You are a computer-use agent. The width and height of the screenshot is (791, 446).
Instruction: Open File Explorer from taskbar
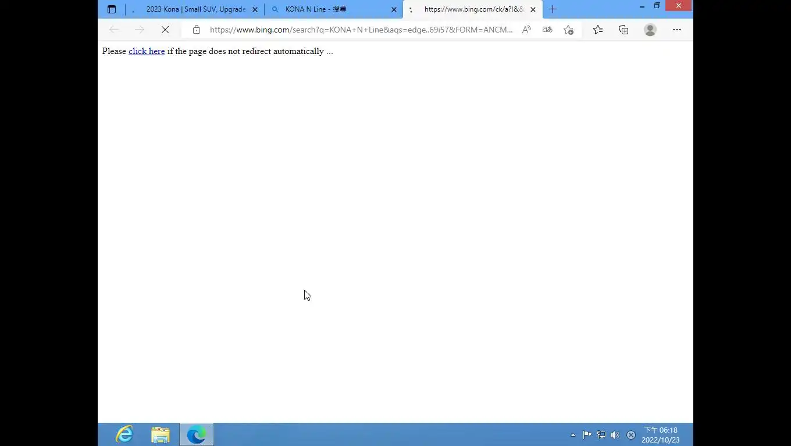pyautogui.click(x=161, y=434)
